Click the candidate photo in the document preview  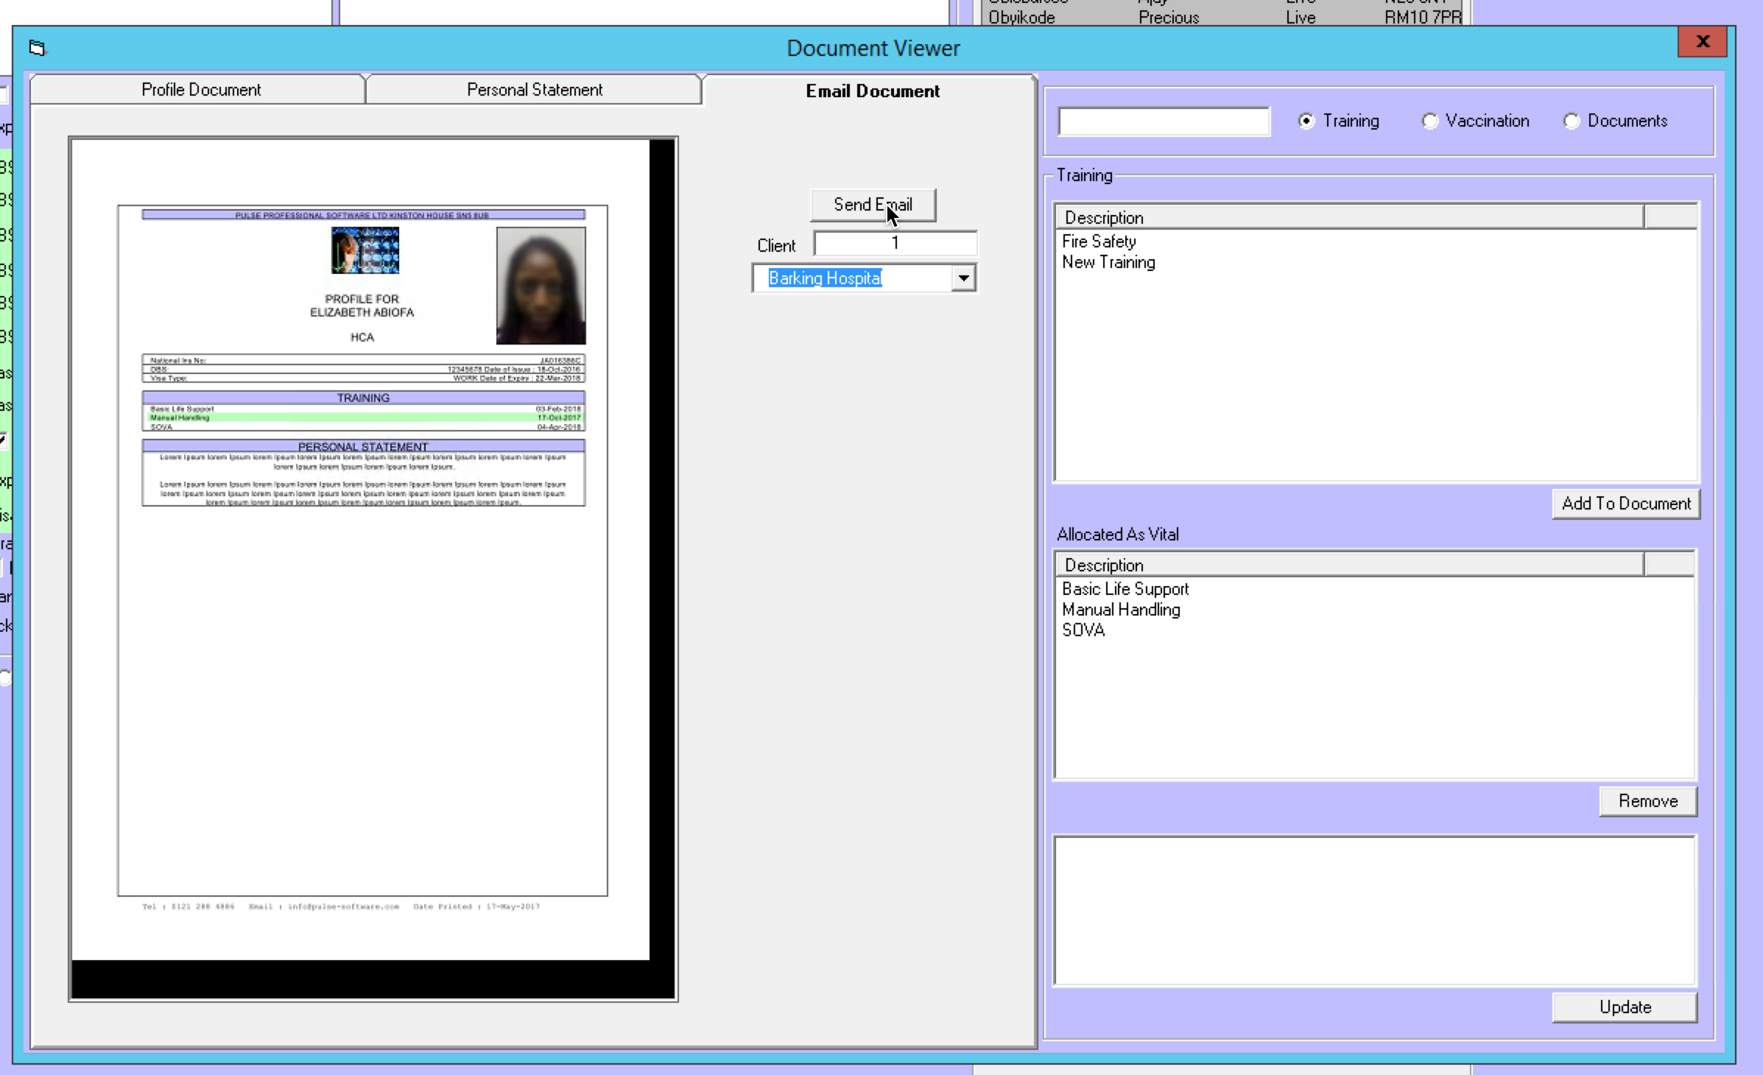click(541, 285)
